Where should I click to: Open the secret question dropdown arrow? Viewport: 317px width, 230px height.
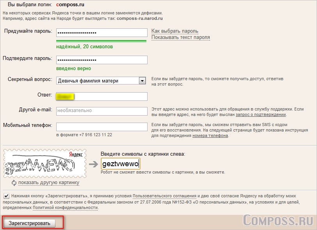click(142, 81)
